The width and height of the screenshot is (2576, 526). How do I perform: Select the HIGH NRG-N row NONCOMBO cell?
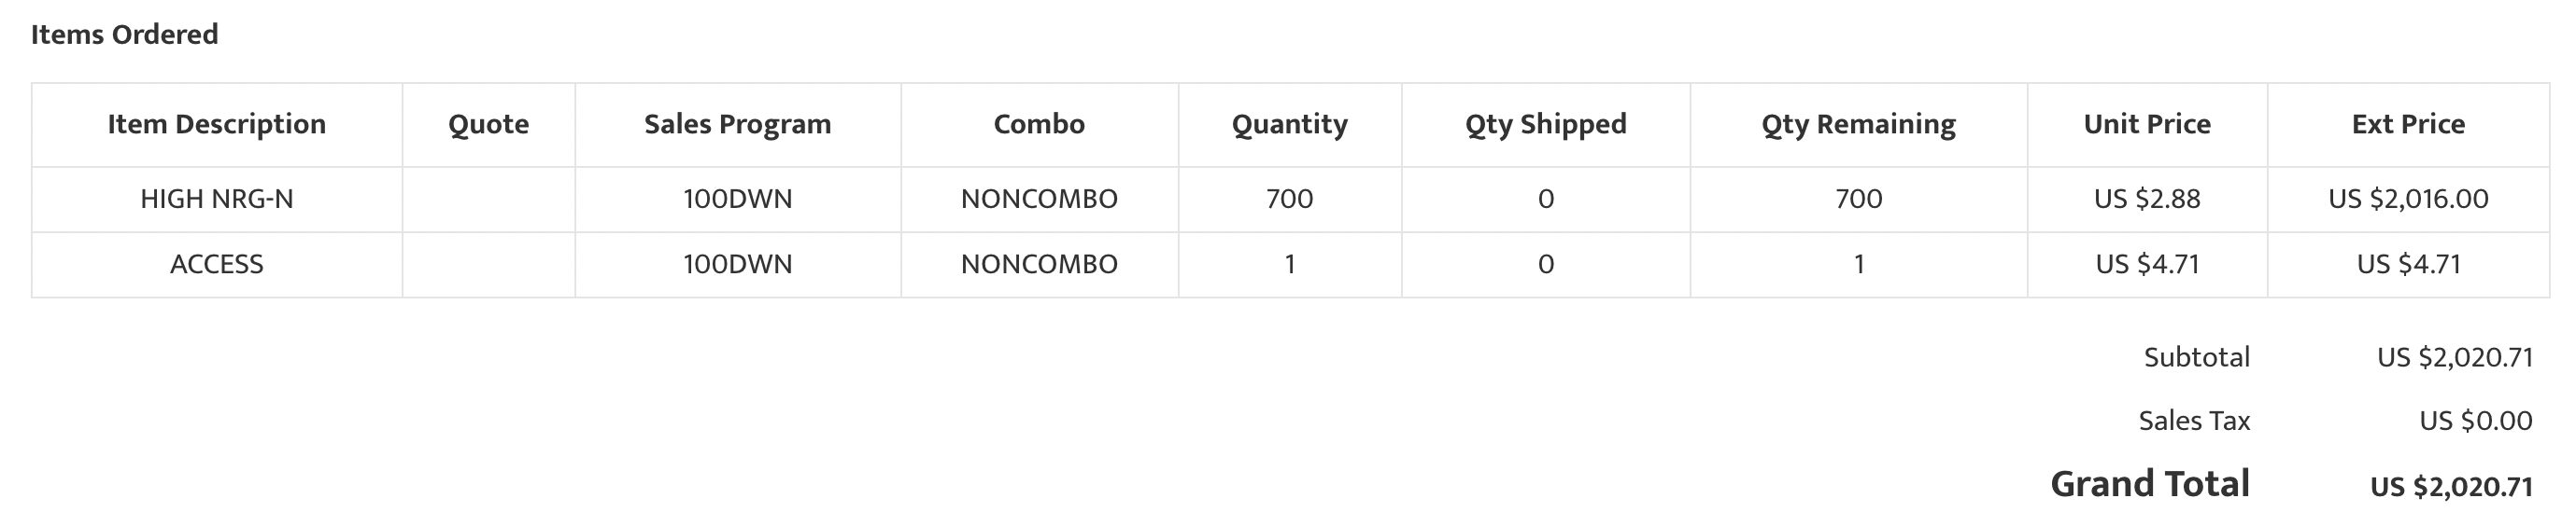point(1039,200)
